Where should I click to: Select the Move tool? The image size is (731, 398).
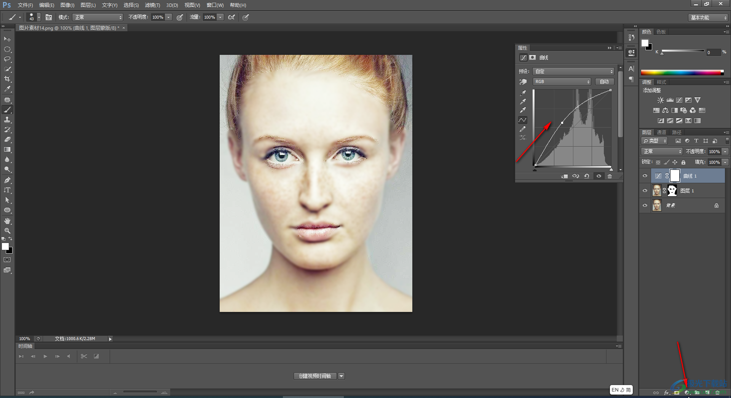pyautogui.click(x=7, y=39)
